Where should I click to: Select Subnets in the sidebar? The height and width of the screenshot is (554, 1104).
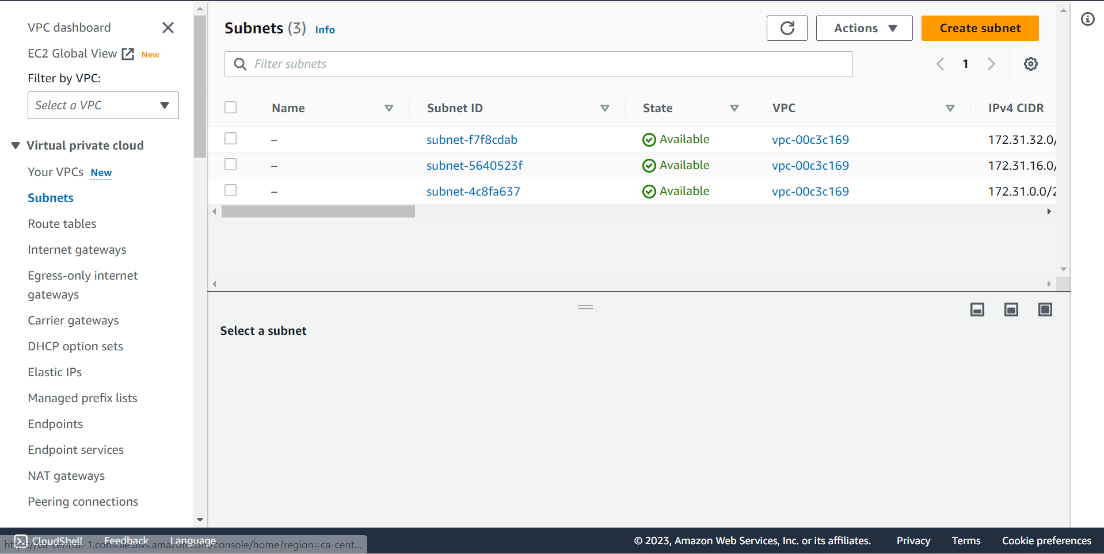coord(51,198)
